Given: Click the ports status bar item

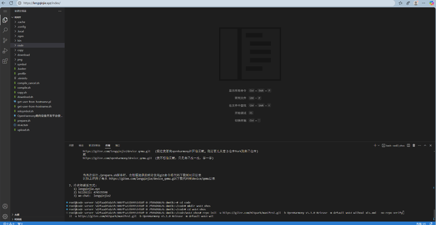Looking at the screenshot, I should click(20, 223).
